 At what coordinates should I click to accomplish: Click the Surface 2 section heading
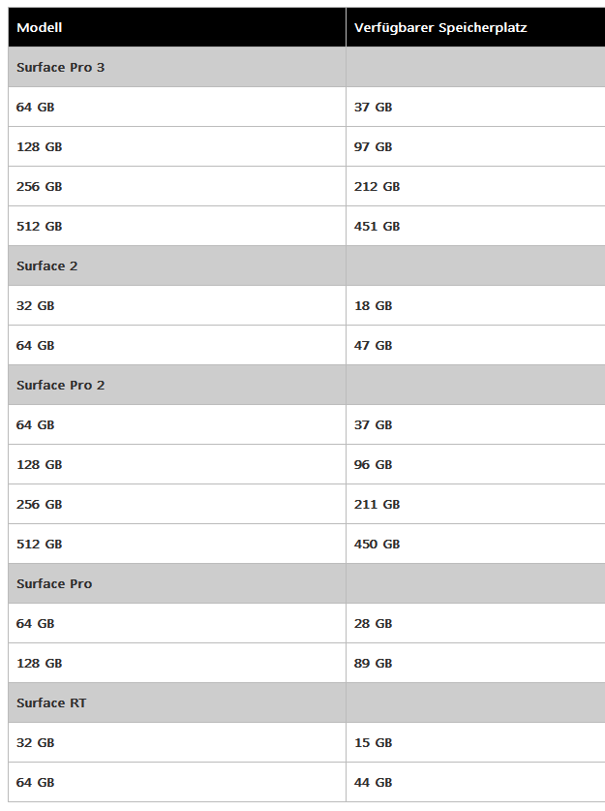47,265
